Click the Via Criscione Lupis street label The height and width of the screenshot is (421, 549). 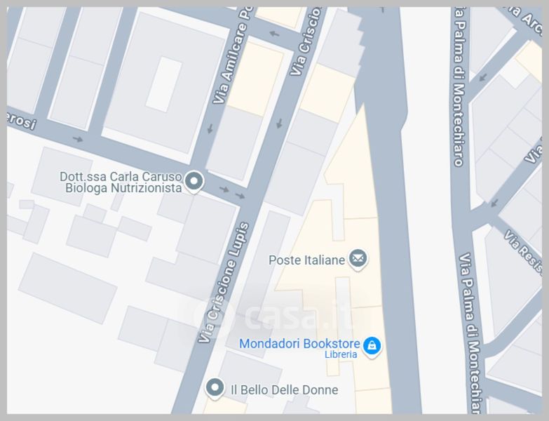[224, 282]
